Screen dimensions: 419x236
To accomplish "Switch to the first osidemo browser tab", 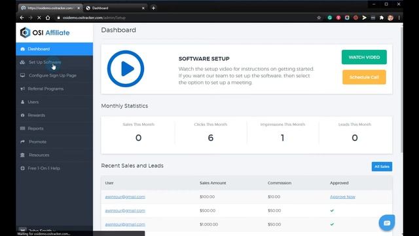I will click(50, 8).
